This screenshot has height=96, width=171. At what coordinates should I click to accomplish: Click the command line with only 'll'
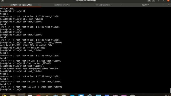click(13, 11)
